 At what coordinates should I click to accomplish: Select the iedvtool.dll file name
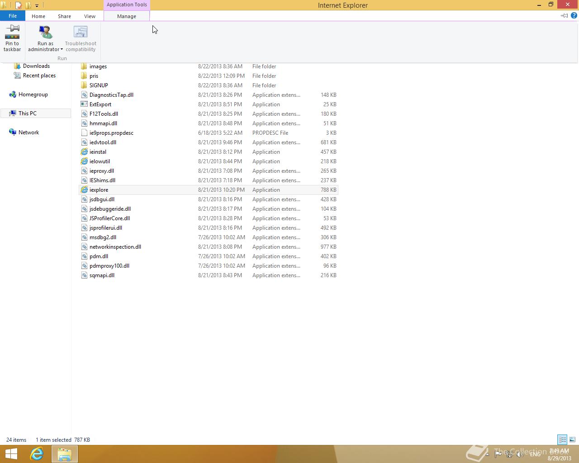(103, 142)
